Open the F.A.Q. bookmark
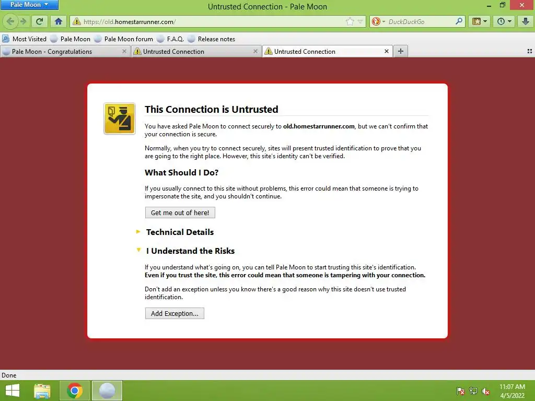This screenshot has height=401, width=535. tap(170, 39)
